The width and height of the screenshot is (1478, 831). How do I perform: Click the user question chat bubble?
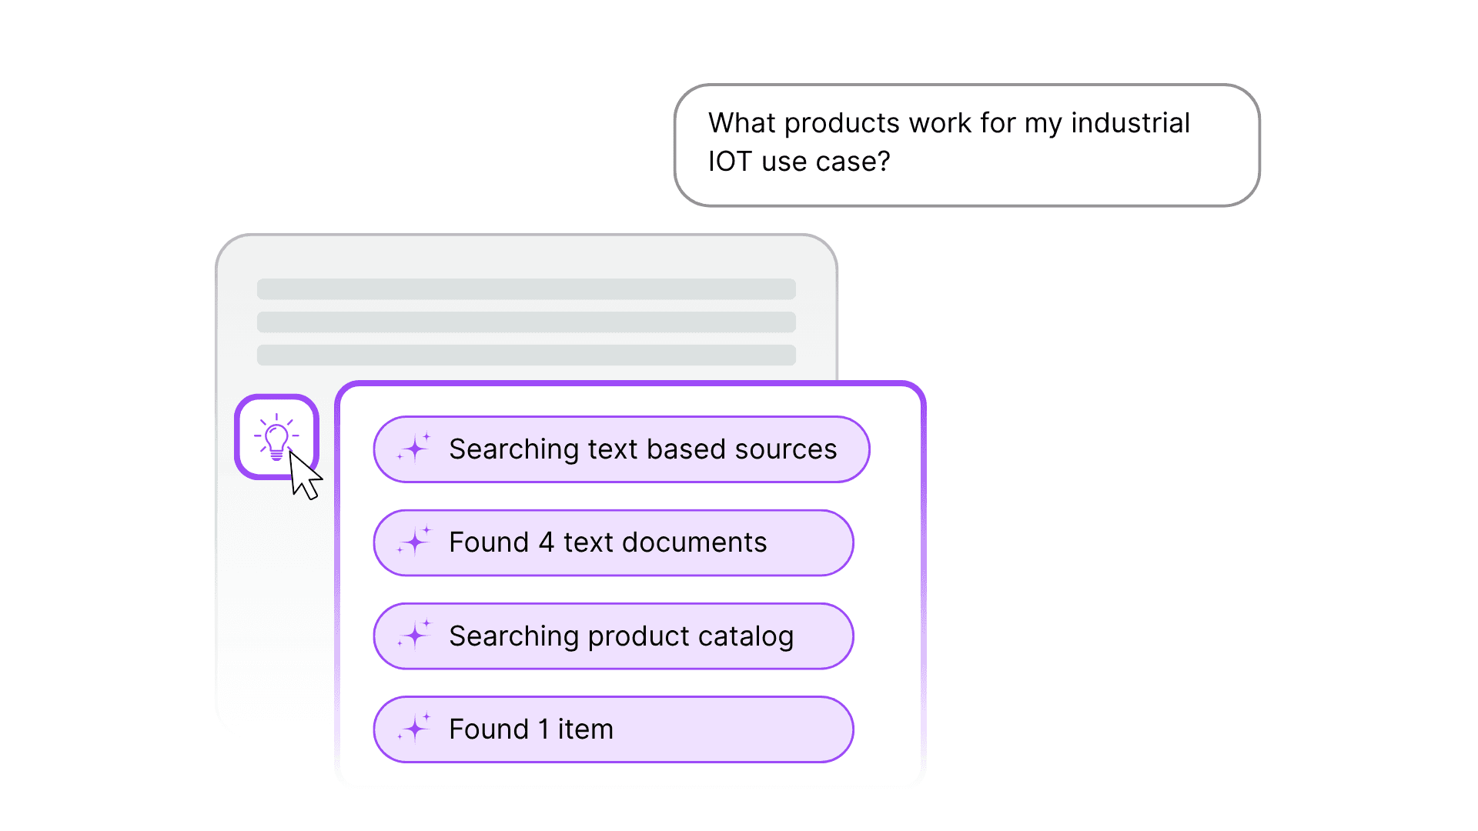[x=966, y=145]
